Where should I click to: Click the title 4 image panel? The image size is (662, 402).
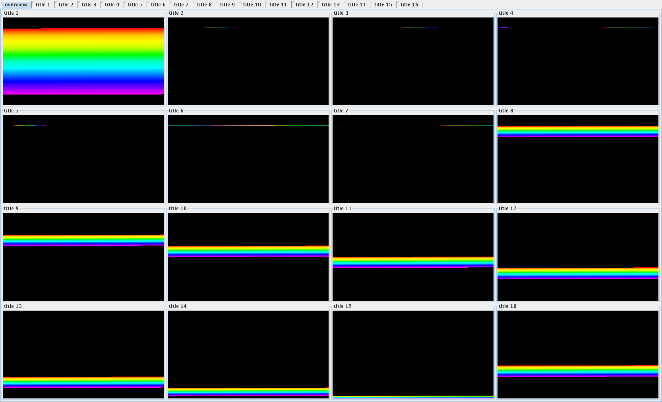click(578, 61)
